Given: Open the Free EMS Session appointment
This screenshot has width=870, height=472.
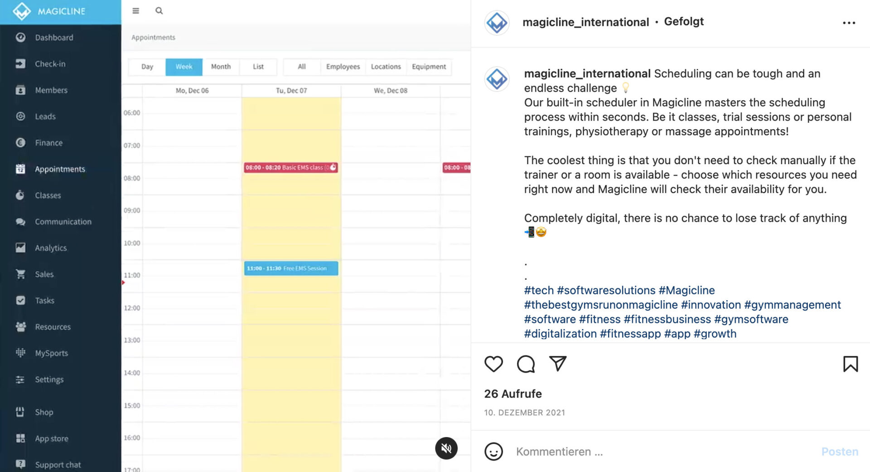Looking at the screenshot, I should pos(290,268).
